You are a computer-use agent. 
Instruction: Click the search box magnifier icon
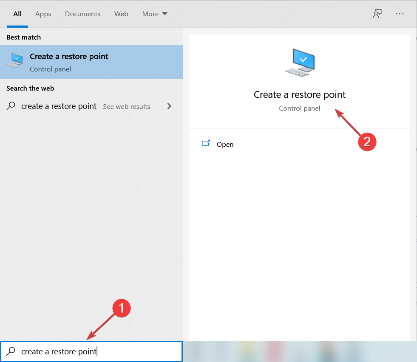(11, 351)
